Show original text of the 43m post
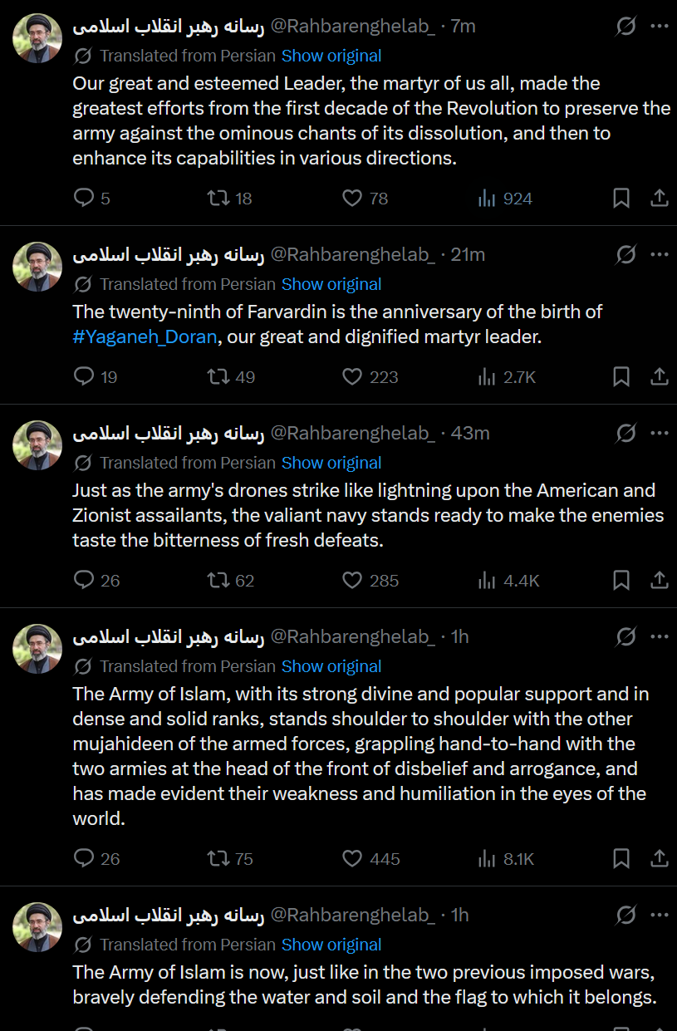This screenshot has height=1031, width=677. [x=331, y=463]
